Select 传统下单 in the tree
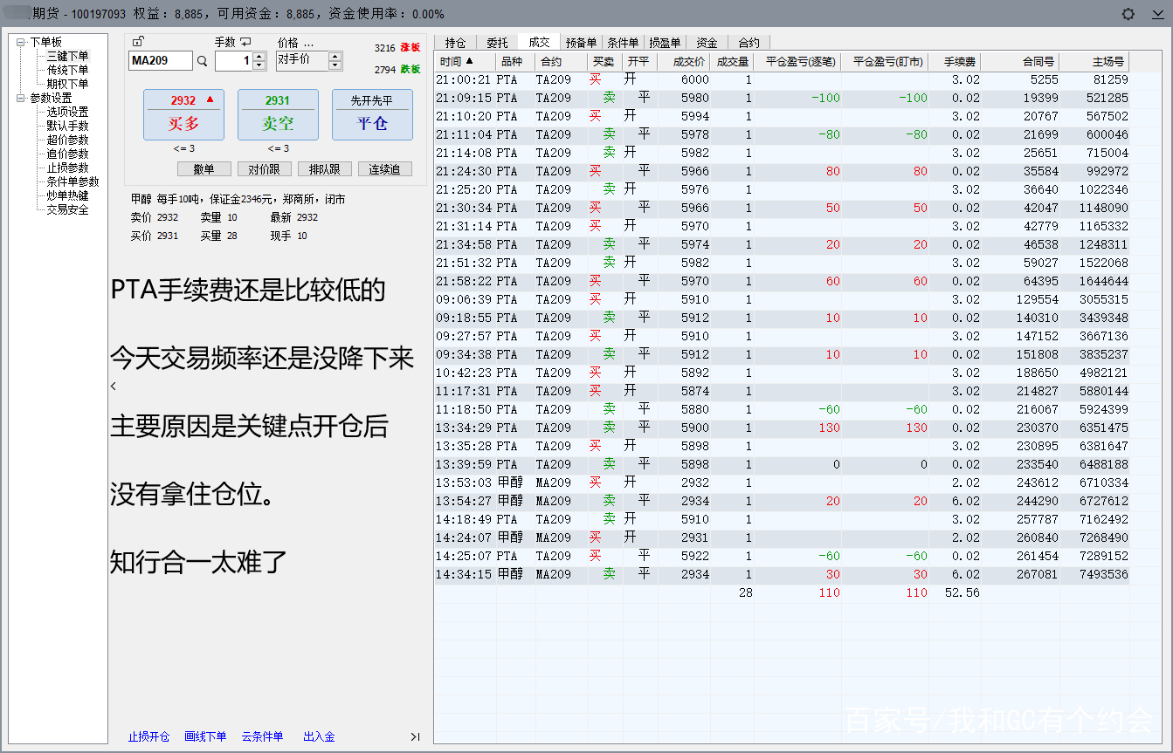Screen dimensions: 1173x753 [x=67, y=70]
